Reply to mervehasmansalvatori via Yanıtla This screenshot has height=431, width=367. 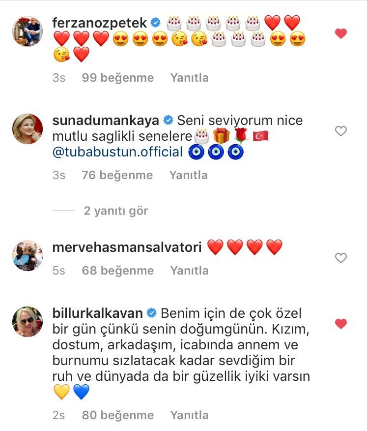coord(190,271)
